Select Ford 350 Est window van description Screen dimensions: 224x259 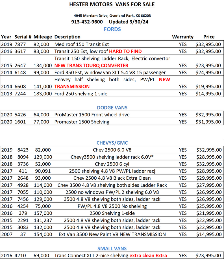click(x=110, y=73)
